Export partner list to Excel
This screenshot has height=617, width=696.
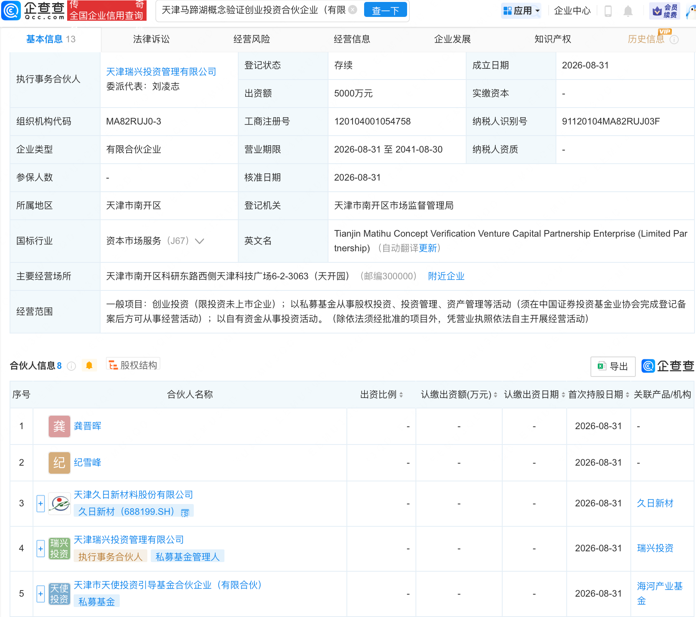pos(613,367)
